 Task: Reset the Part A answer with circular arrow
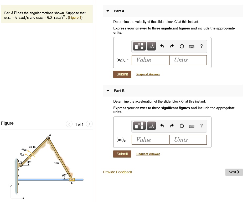(182, 46)
